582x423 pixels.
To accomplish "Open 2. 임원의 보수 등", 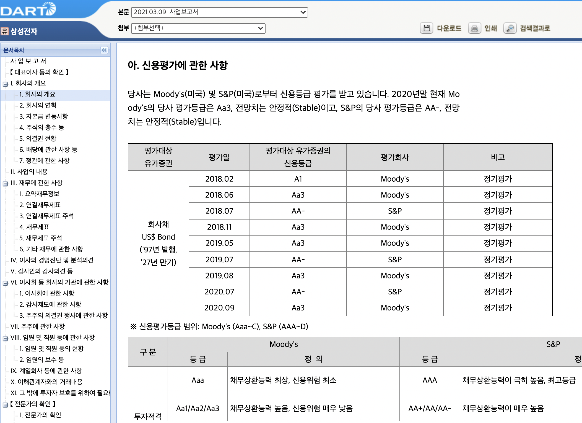I will click(42, 360).
